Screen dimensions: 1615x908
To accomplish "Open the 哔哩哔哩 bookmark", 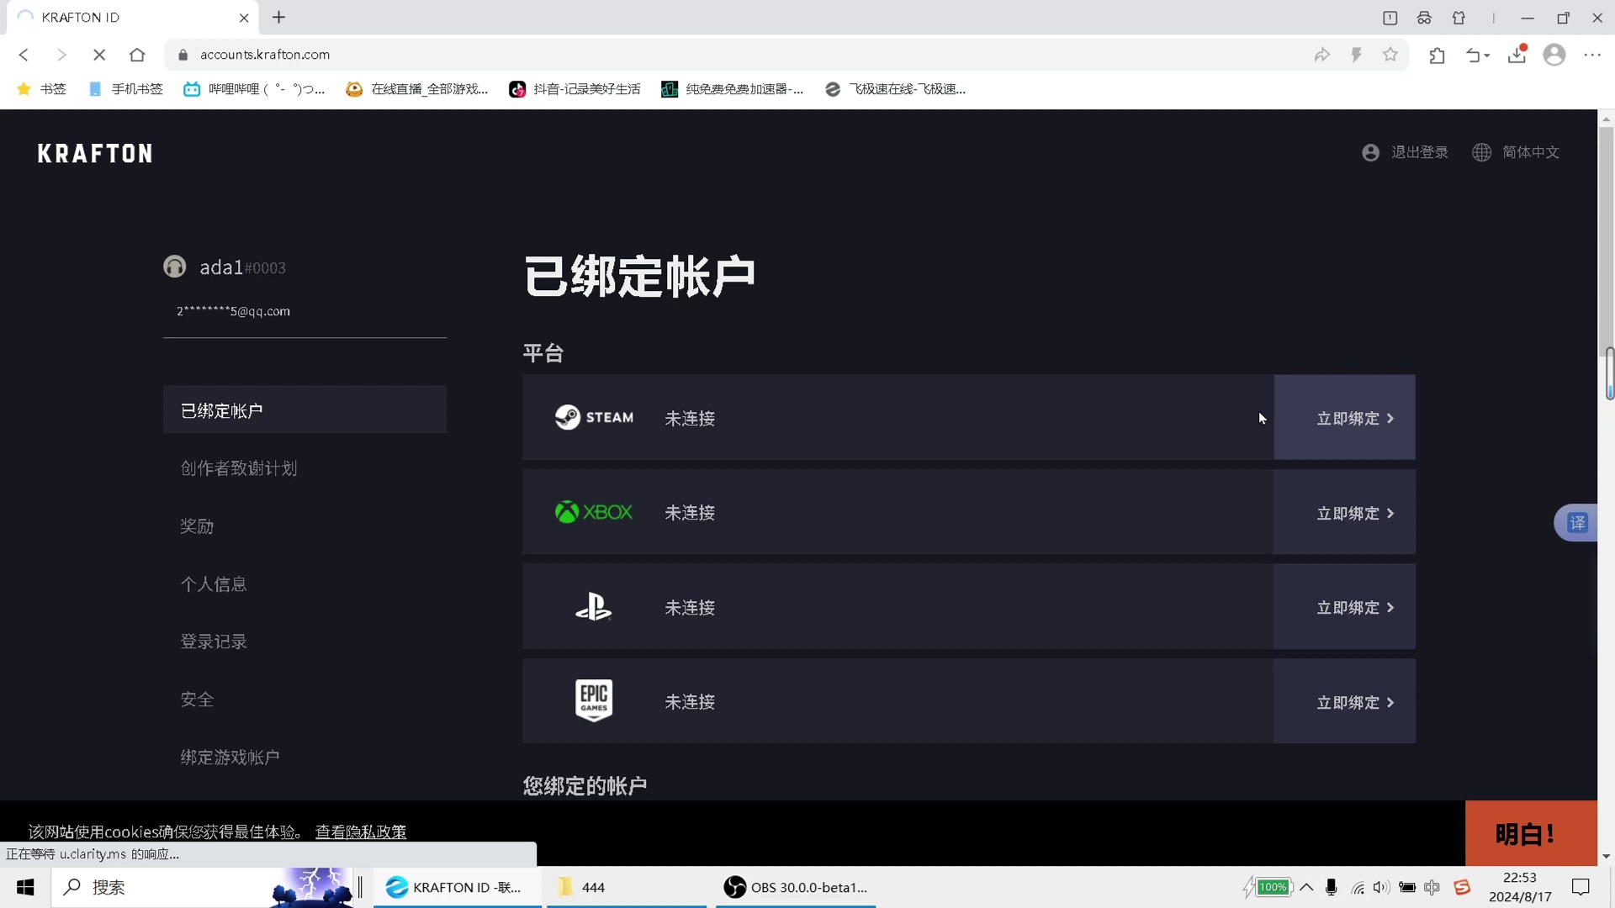I will pos(254,89).
